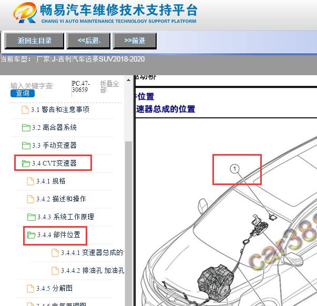317x306 pixels.
Task: Open page icon of 3.4.4.1 变速器总成的
Action: pos(55,253)
